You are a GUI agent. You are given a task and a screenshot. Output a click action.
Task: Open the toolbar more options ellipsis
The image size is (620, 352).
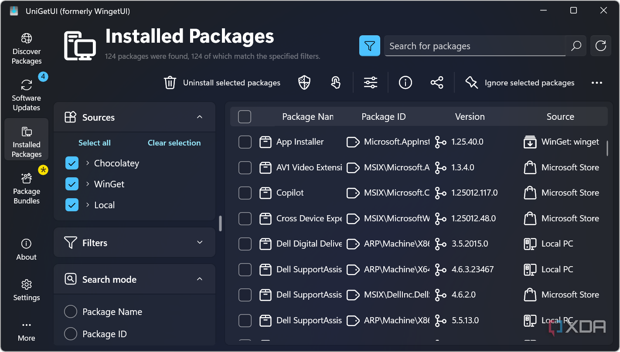click(597, 83)
